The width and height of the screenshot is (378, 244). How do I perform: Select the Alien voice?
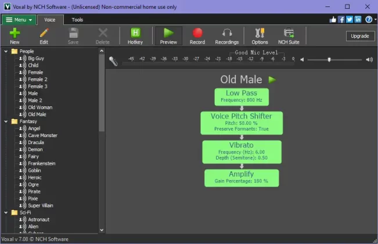coord(33,227)
